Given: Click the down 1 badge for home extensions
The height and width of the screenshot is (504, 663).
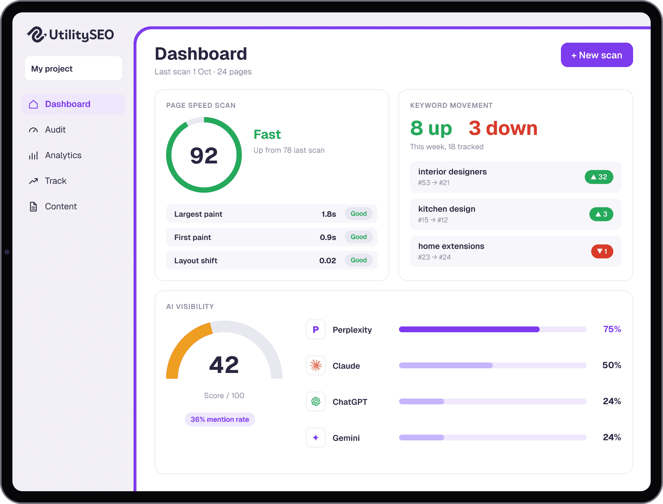Looking at the screenshot, I should (x=602, y=252).
